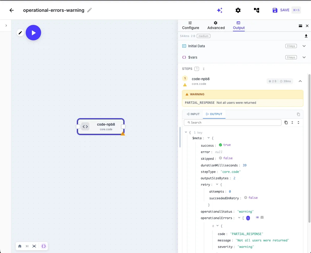Open workflow settings gear icon
This screenshot has height=253, width=311.
click(x=238, y=10)
